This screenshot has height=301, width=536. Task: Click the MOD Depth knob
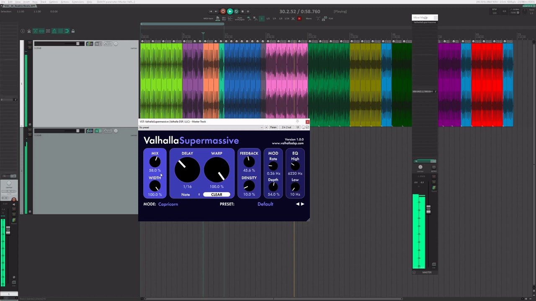click(x=273, y=187)
